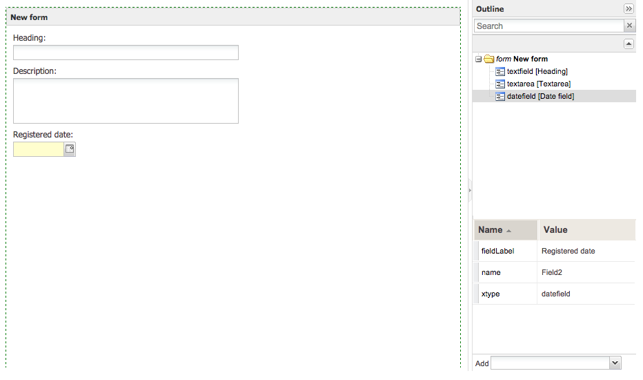Collapse the form New form tree node

[x=479, y=59]
